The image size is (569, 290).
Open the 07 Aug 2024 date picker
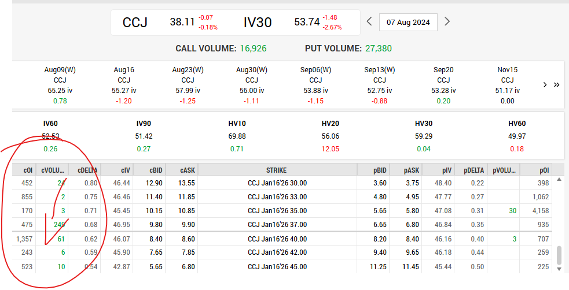[x=408, y=22]
